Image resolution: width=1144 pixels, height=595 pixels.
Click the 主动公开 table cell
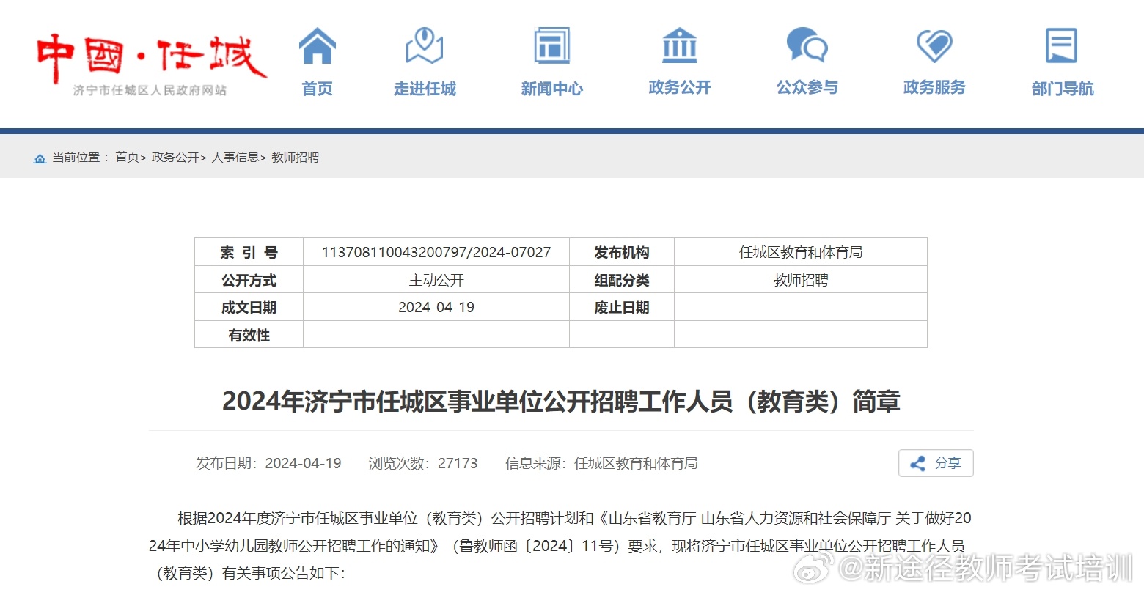point(436,280)
